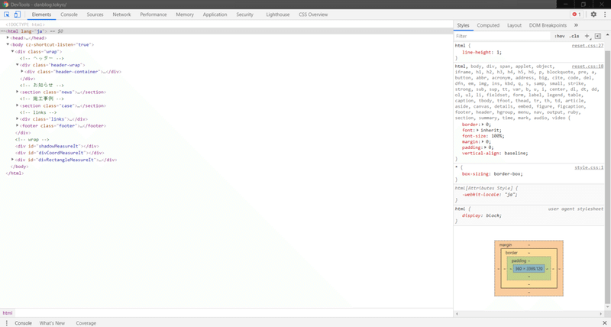The image size is (611, 327).
Task: Expand the header-container div node
Action: point(22,71)
